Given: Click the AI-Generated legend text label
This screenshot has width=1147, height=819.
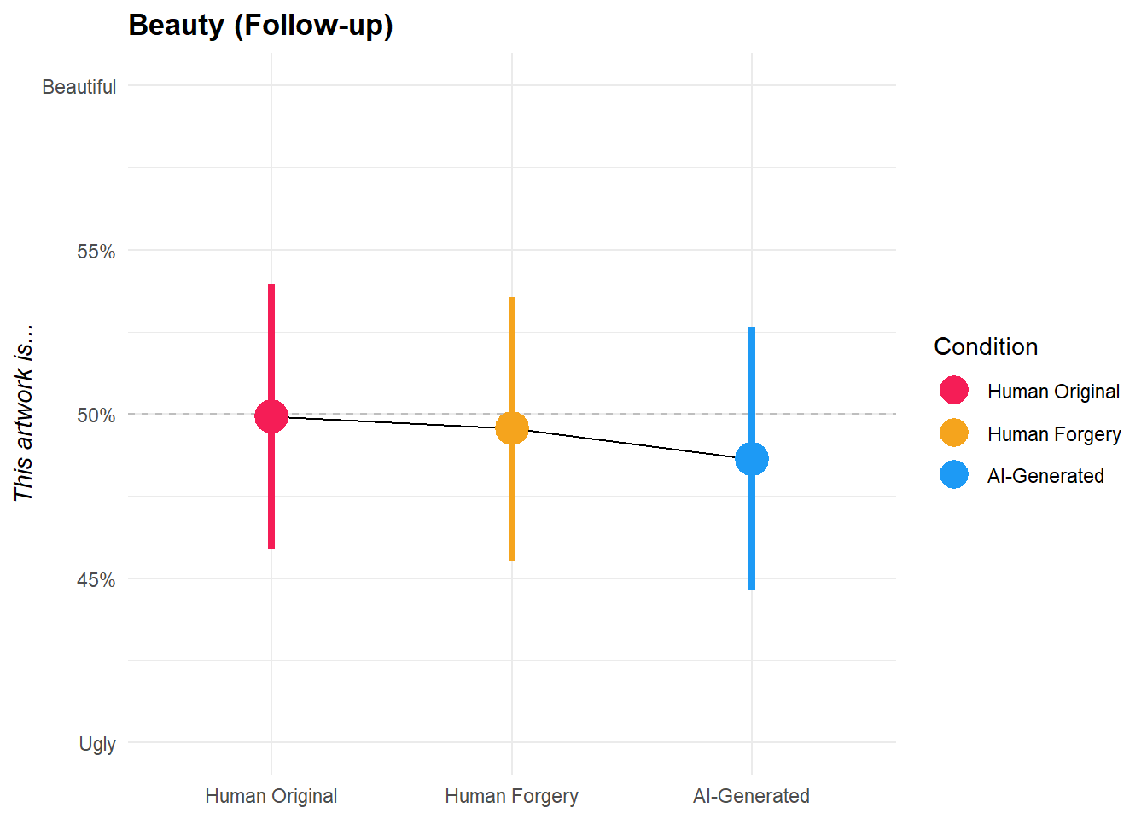Looking at the screenshot, I should pos(1045,476).
